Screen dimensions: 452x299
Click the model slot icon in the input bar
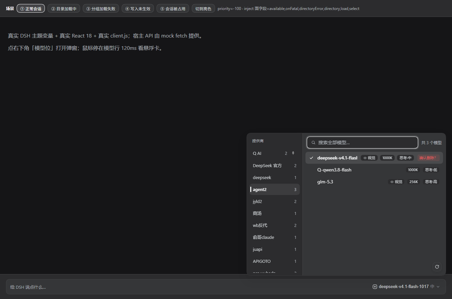[x=375, y=287]
